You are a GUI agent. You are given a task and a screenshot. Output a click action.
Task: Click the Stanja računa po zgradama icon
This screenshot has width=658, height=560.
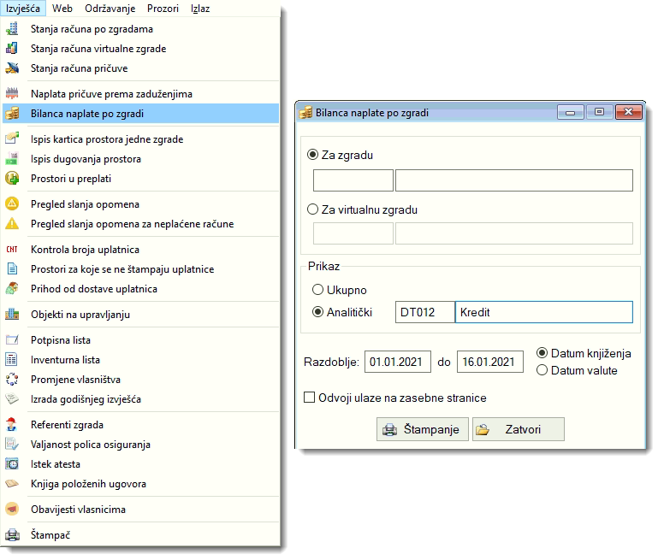pos(12,29)
